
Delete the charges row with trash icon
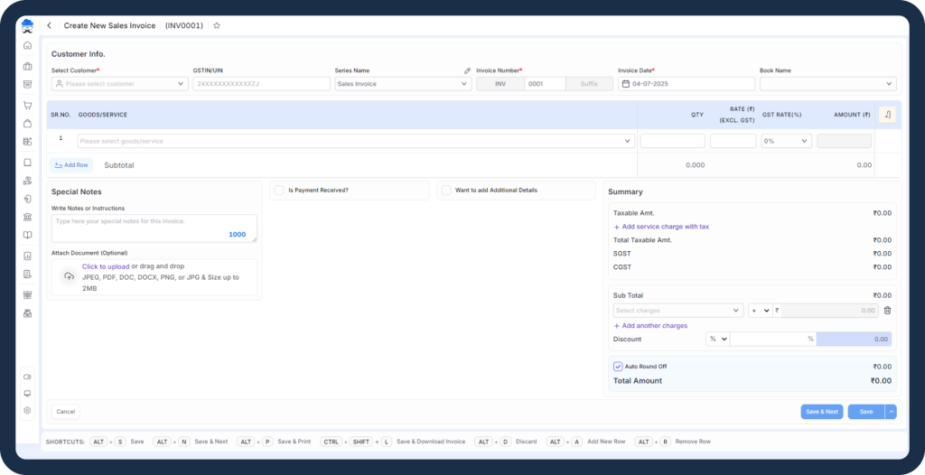click(x=887, y=311)
